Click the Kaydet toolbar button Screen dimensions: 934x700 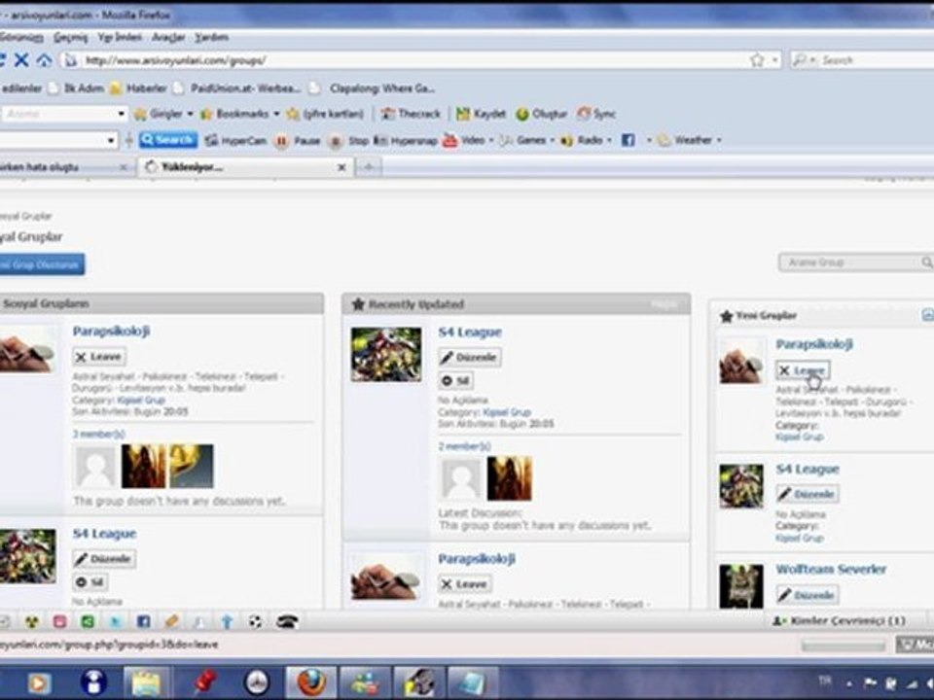pos(482,114)
